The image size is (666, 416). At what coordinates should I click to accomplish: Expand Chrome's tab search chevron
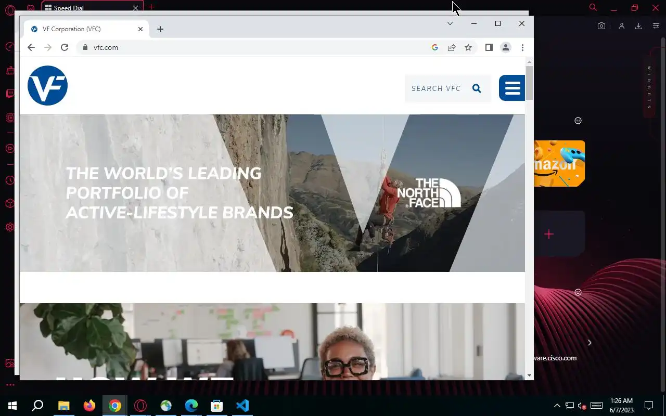tap(450, 23)
